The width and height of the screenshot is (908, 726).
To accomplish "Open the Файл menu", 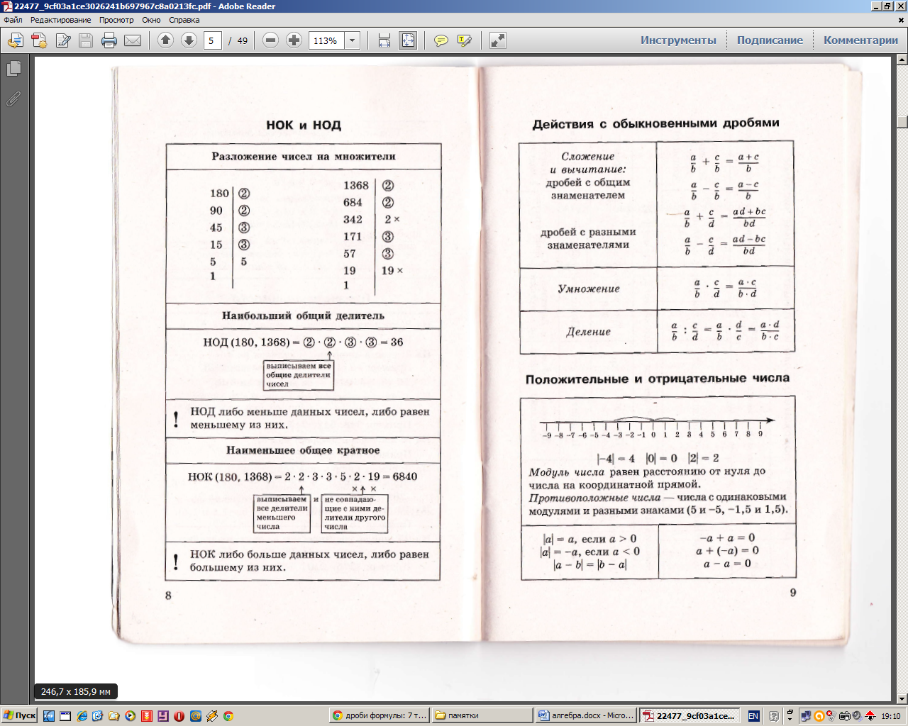I will coord(13,20).
